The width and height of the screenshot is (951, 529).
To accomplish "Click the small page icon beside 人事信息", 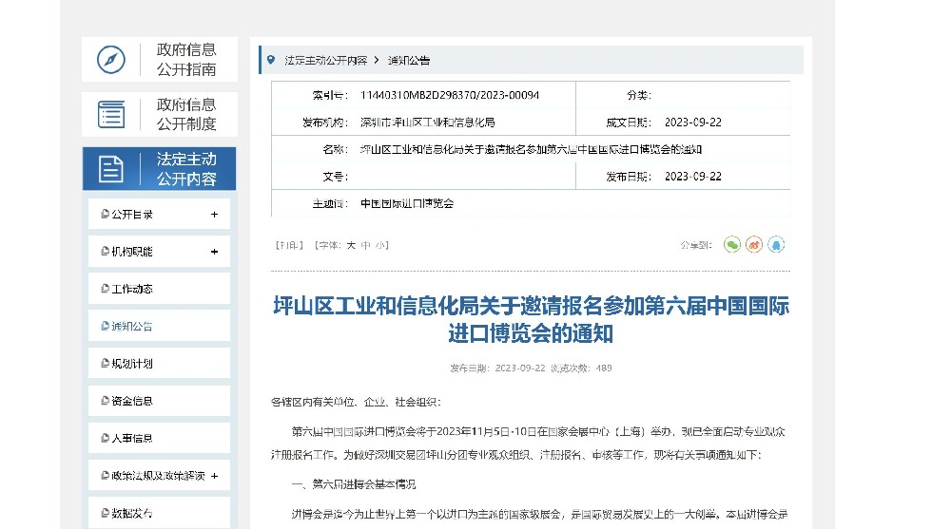I will pyautogui.click(x=105, y=438).
